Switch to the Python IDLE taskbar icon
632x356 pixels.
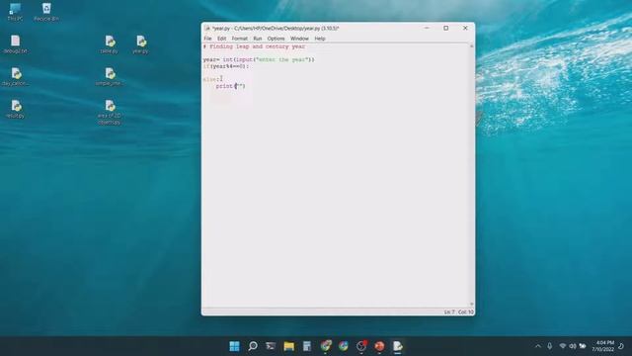coord(397,346)
